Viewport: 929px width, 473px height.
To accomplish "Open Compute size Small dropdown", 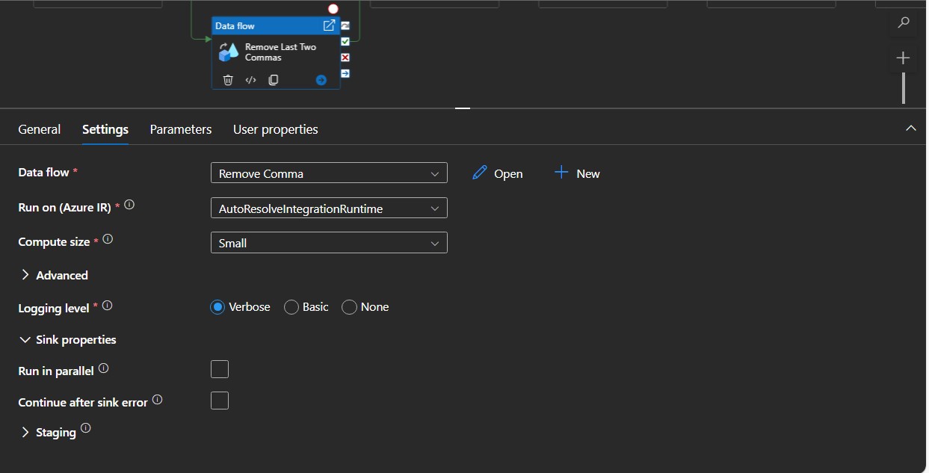I will [329, 242].
